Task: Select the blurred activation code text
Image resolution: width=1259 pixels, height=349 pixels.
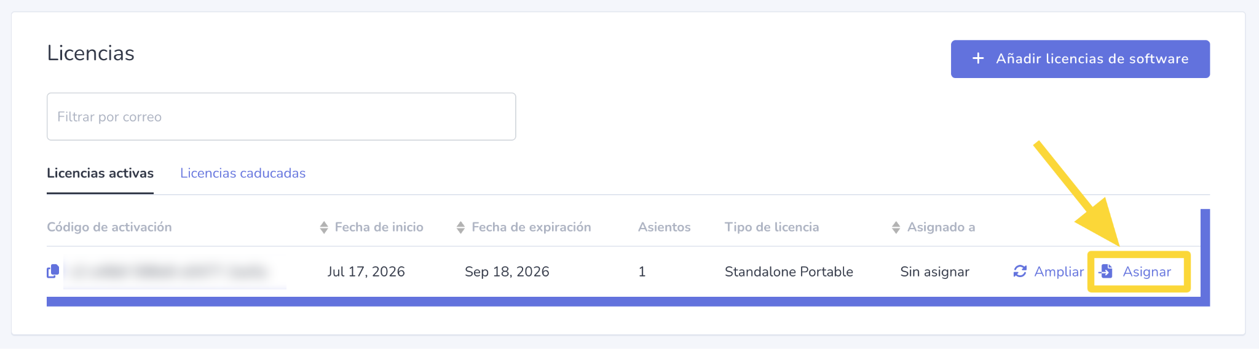Action: point(175,272)
